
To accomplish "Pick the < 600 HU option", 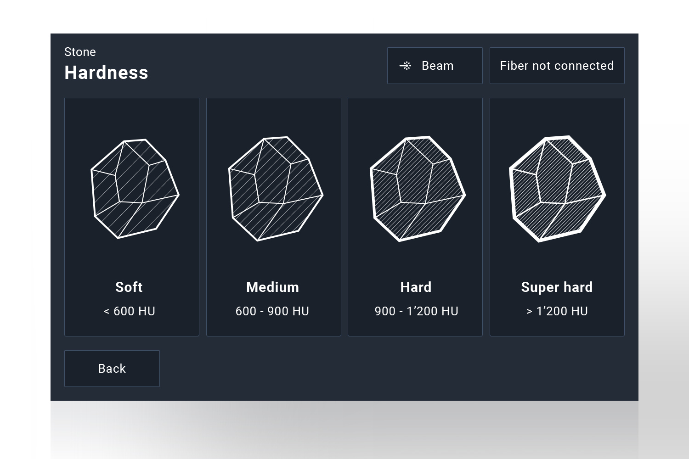I will click(x=130, y=311).
